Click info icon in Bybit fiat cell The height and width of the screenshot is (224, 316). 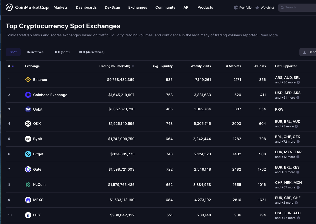click(x=298, y=142)
